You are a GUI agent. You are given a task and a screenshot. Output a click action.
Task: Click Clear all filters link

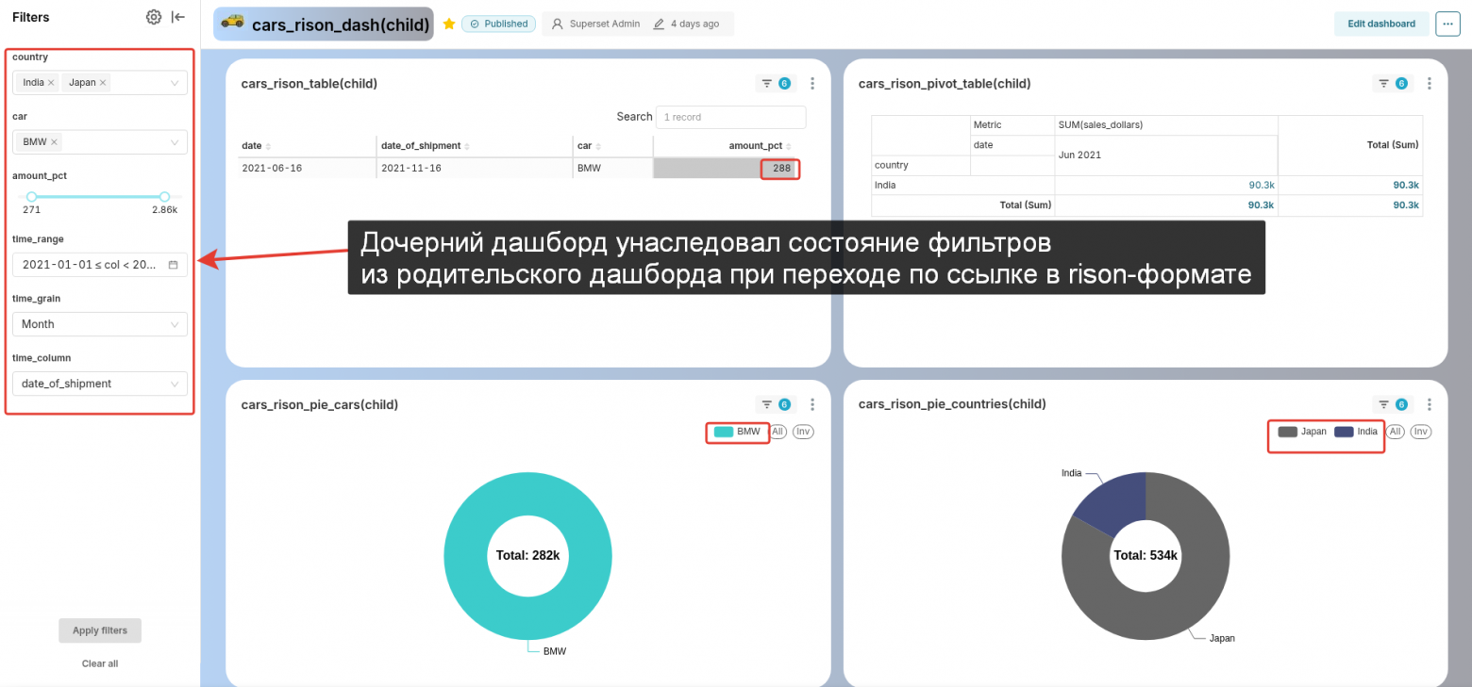[x=99, y=662]
